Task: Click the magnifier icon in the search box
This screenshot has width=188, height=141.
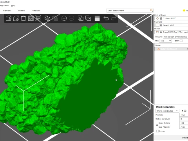Action: 152,10
